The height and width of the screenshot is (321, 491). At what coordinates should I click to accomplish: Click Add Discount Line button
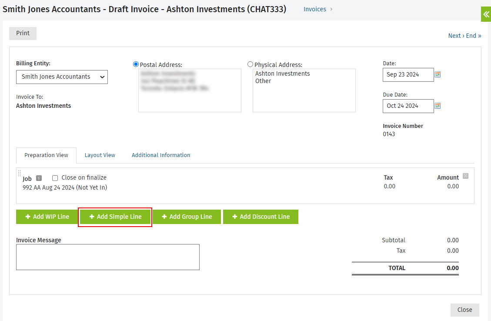(x=261, y=217)
